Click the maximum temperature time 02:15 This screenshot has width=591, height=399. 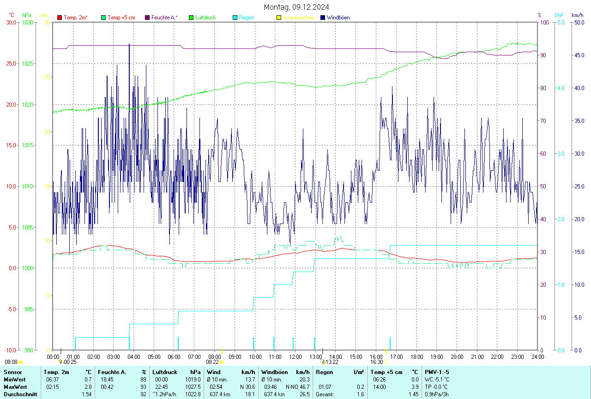52,387
